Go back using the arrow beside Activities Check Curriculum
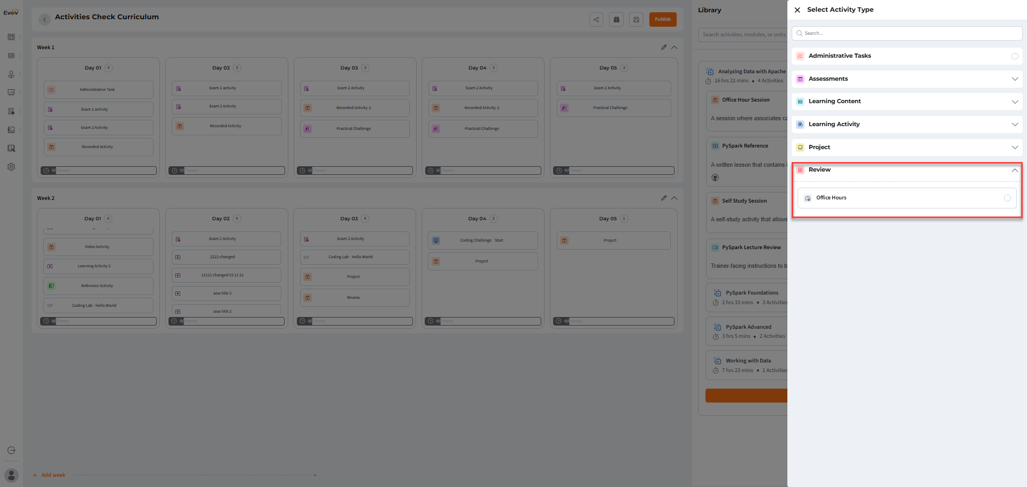The height and width of the screenshot is (487, 1027). click(x=45, y=19)
